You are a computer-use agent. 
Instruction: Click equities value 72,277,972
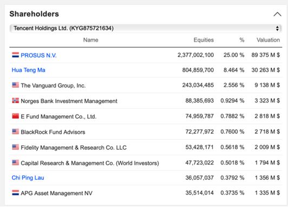(x=200, y=132)
